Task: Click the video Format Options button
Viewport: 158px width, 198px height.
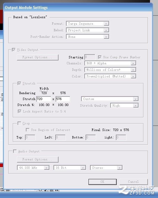Action: (x=38, y=57)
